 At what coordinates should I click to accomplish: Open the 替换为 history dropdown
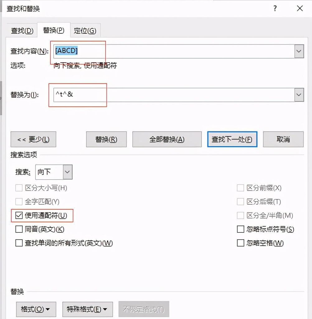pos(299,95)
